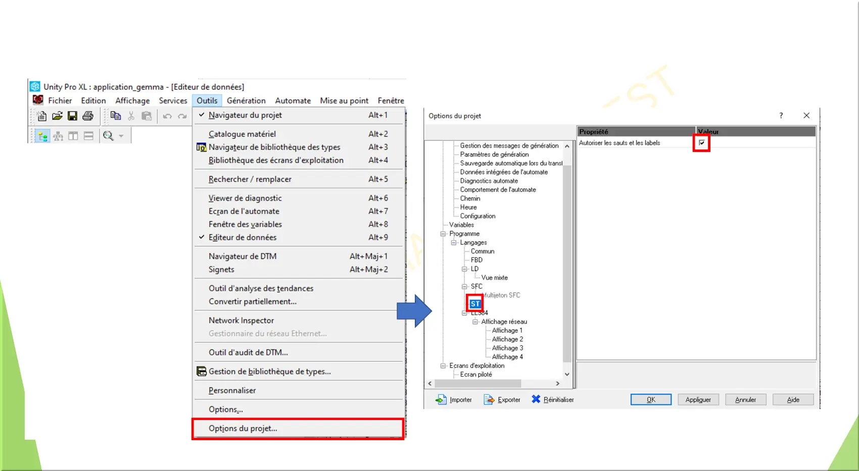Select Network Inspector menu entry
Screen dimensions: 859x471
tap(298, 321)
